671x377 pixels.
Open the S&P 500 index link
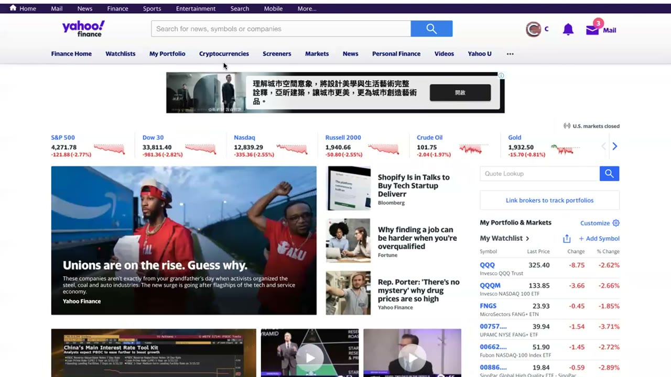click(x=63, y=138)
